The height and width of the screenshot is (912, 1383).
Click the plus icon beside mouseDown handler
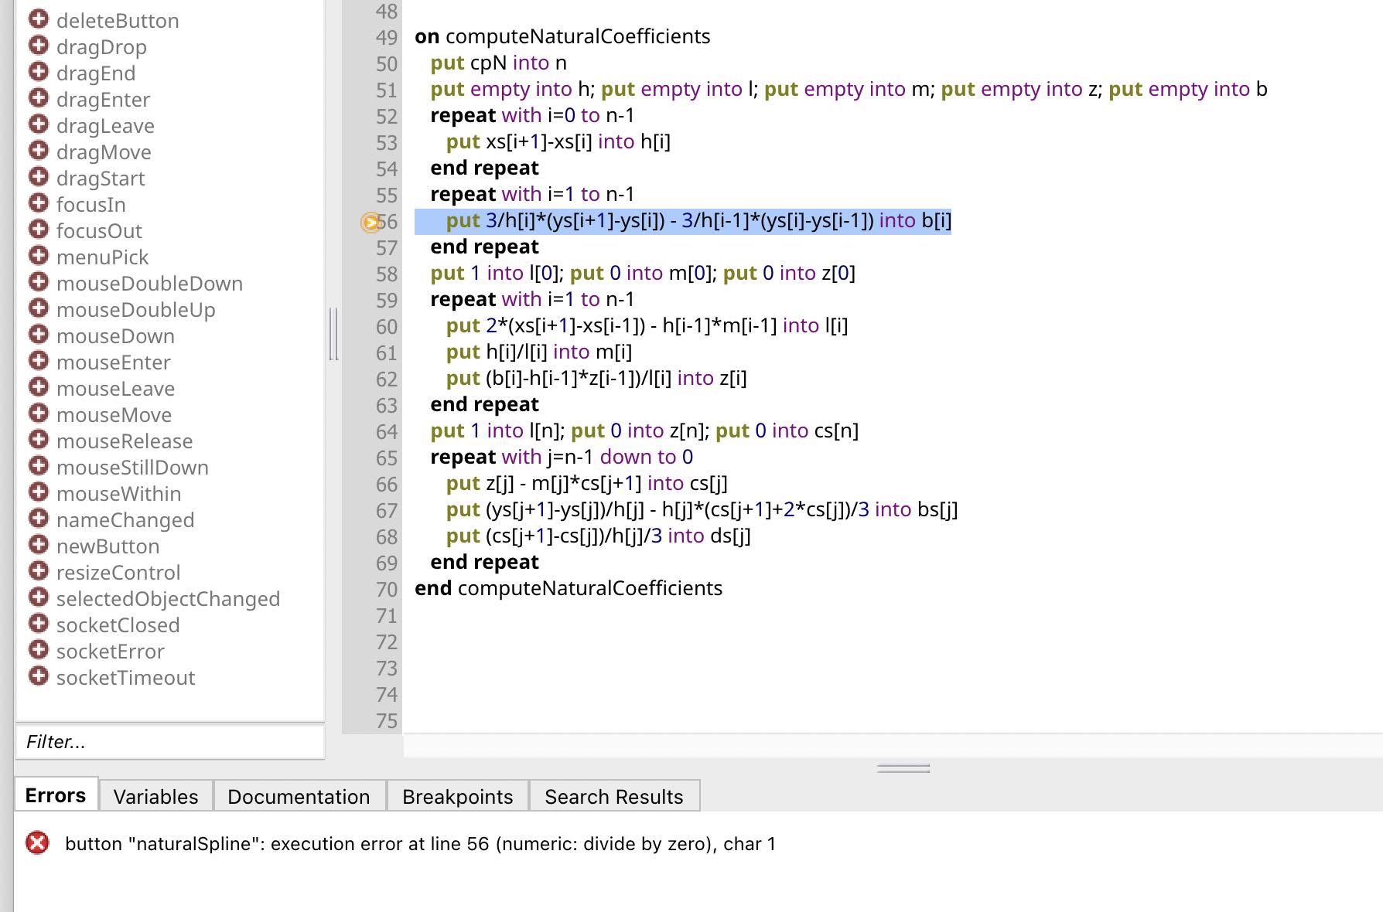[x=38, y=335]
